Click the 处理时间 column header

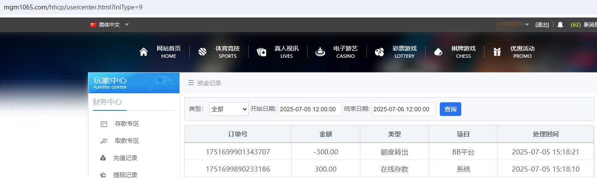point(545,134)
